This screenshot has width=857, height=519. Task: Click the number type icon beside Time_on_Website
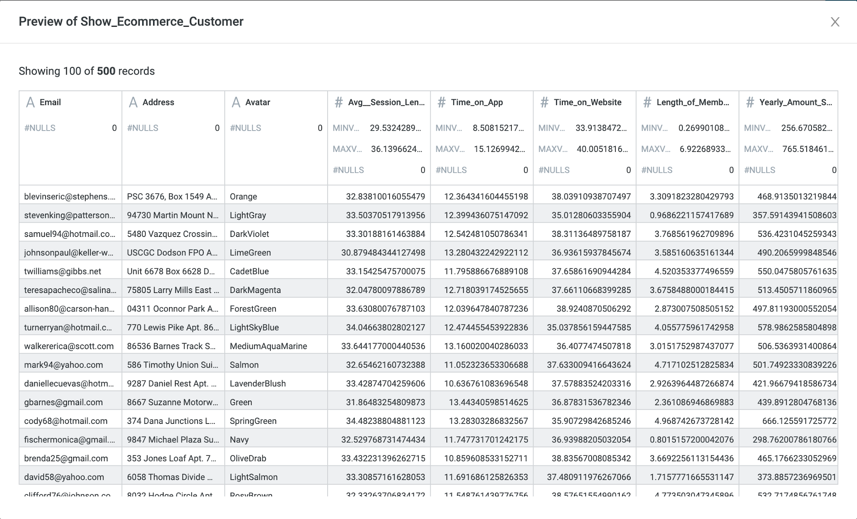coord(544,103)
